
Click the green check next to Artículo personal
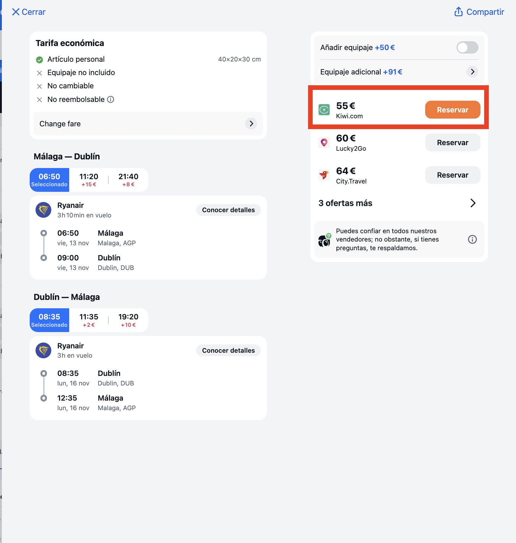pyautogui.click(x=40, y=60)
